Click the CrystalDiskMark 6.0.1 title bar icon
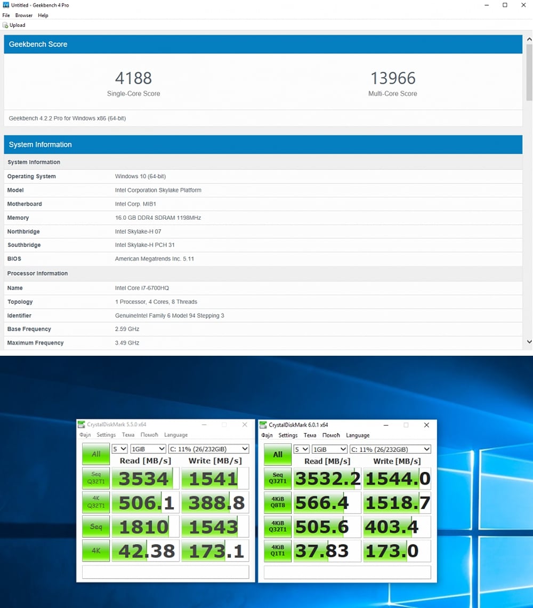Viewport: 533px width, 608px height. (x=263, y=425)
